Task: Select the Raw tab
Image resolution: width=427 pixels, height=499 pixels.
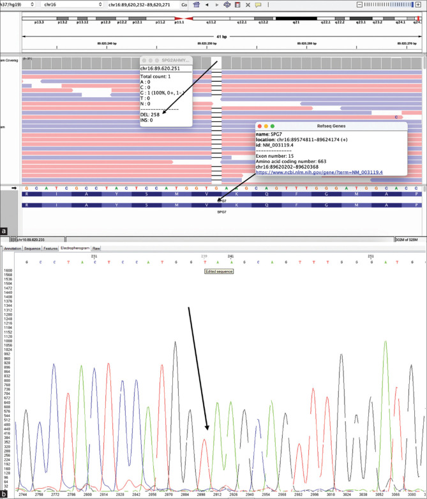Action: click(96, 247)
